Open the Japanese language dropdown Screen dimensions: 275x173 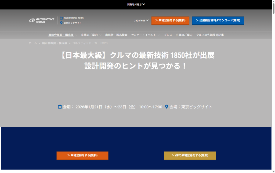tap(141, 20)
